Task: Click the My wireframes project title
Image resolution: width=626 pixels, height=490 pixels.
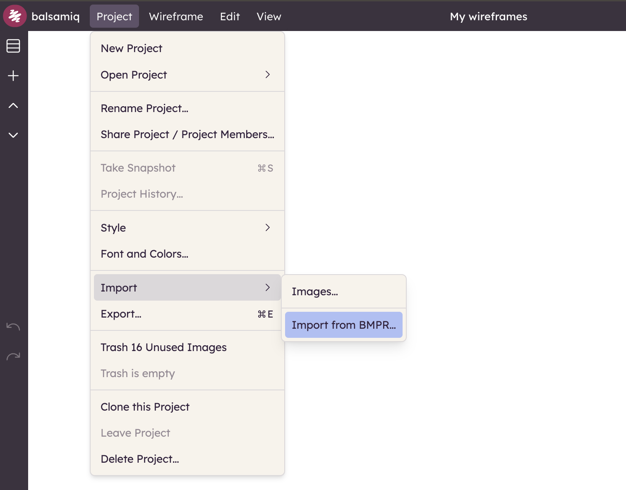Action: (x=488, y=17)
